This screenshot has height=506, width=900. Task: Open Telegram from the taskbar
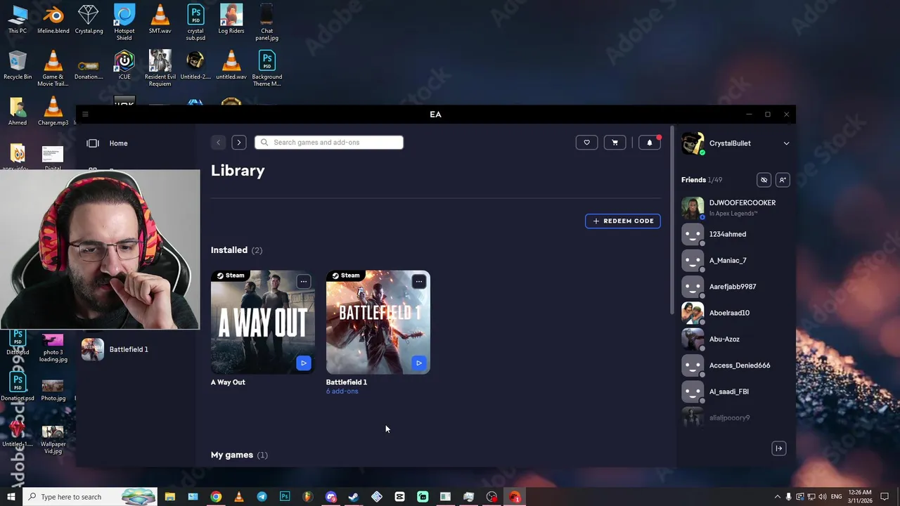point(262,497)
